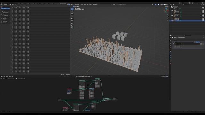The image size is (205, 115).
Task: Click the position column header in spreadsheet
Action: tap(19, 6)
